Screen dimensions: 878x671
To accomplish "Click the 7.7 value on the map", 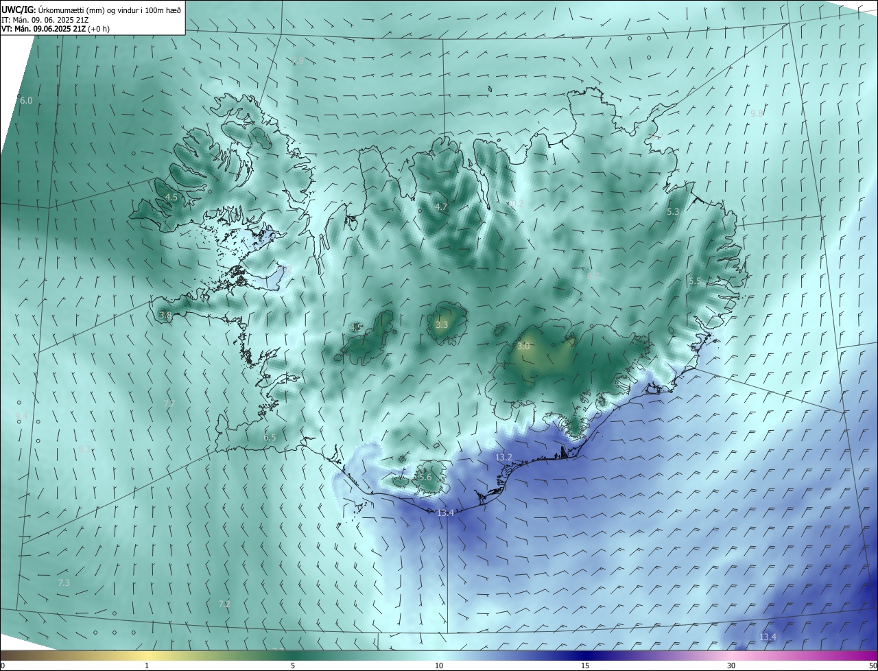I will tap(169, 403).
